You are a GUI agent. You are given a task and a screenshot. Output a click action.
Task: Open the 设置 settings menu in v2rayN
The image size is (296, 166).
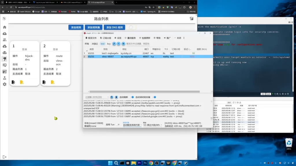coord(118,38)
